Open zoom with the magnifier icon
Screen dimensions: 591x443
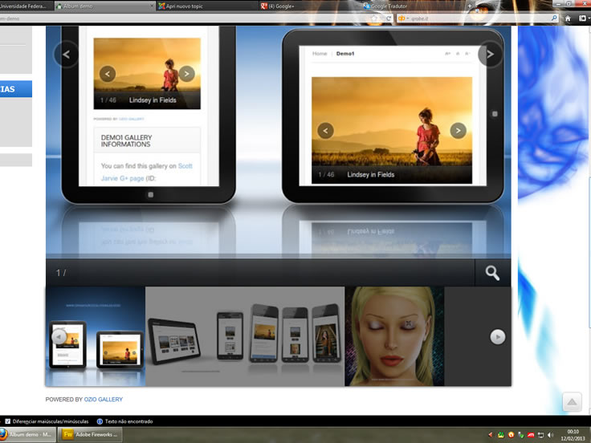pos(492,273)
